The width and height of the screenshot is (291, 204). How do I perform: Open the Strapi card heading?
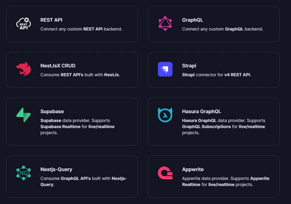point(189,66)
